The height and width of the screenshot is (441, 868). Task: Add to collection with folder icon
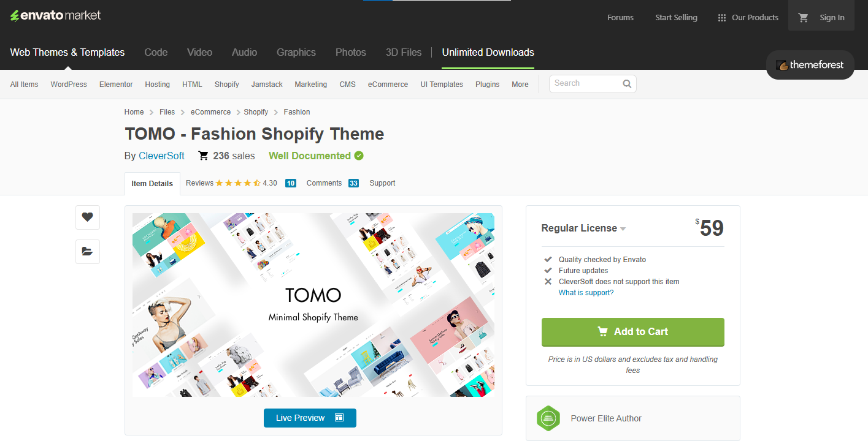click(x=88, y=251)
